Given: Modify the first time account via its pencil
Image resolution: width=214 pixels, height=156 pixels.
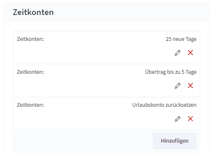Looking at the screenshot, I should 178,53.
